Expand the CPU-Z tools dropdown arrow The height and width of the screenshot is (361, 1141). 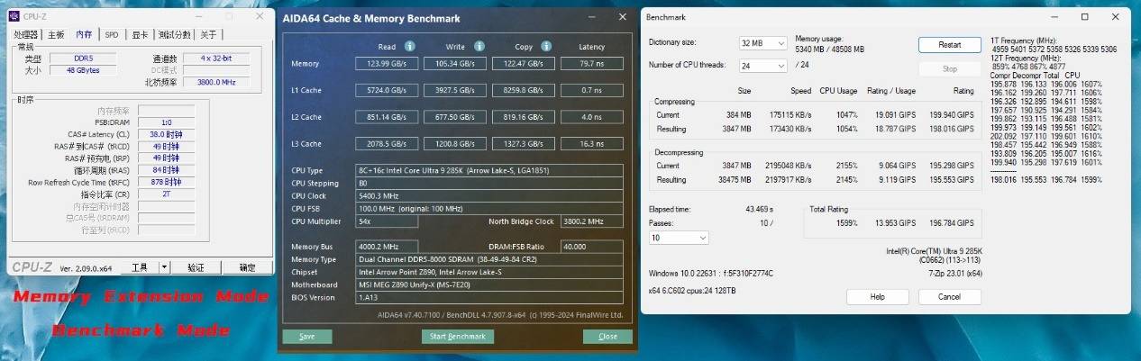(x=163, y=267)
